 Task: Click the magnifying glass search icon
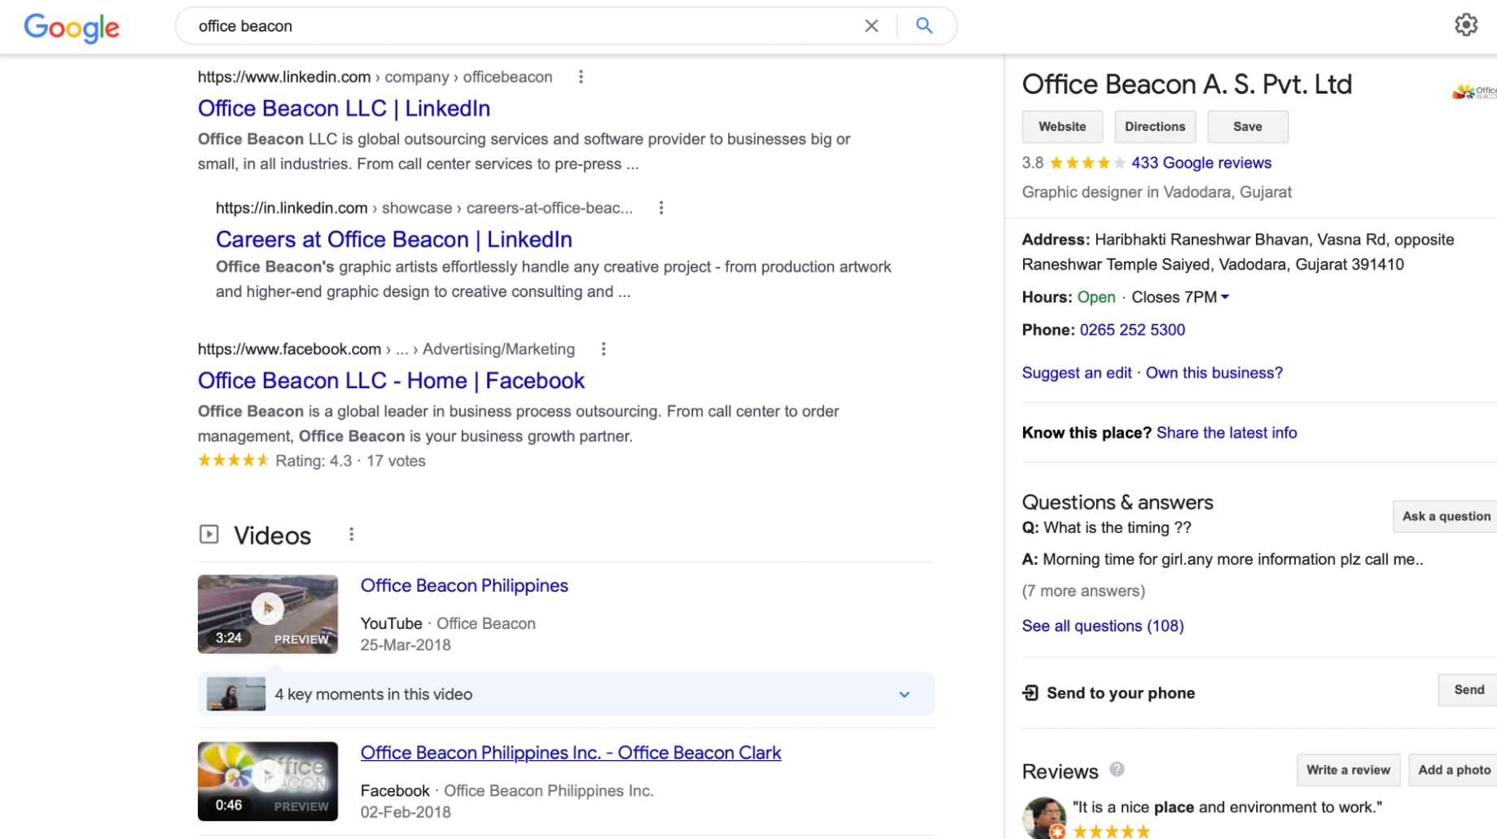[x=924, y=26]
